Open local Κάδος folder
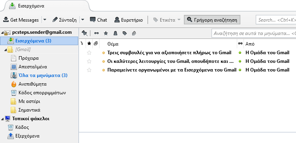 click(22, 127)
